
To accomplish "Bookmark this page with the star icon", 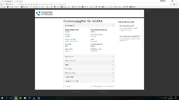I will [171, 4].
